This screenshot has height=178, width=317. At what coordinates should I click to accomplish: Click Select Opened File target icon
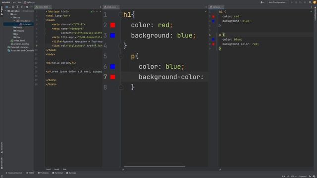click(13, 7)
